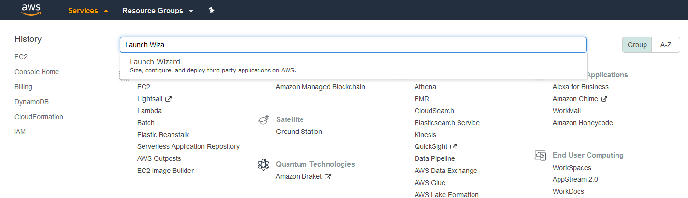Switch to Group view
The width and height of the screenshot is (688, 198).
click(x=637, y=45)
